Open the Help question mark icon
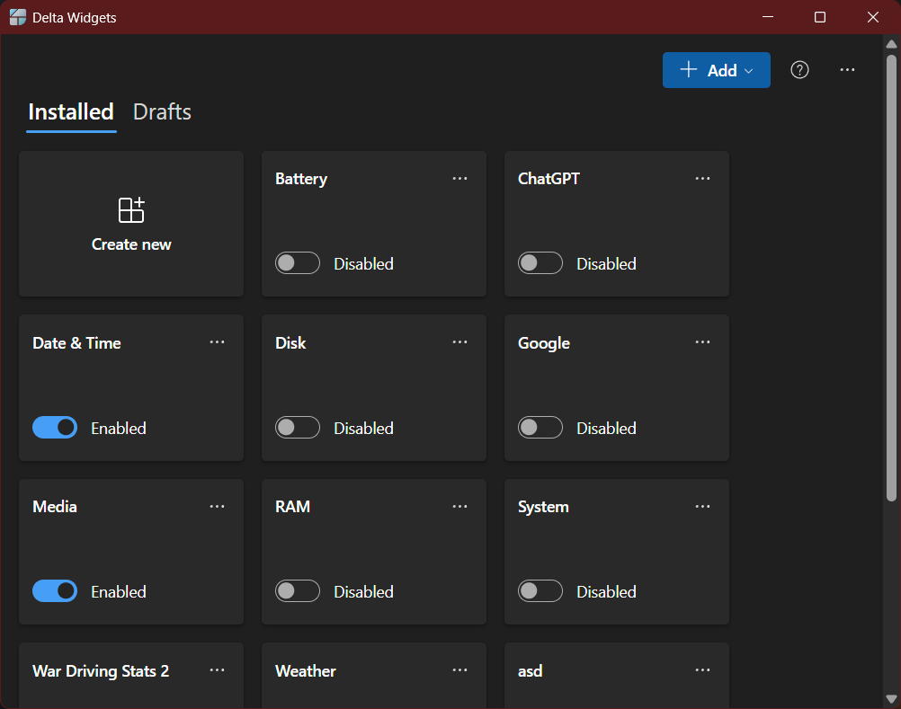The width and height of the screenshot is (901, 709). point(799,70)
